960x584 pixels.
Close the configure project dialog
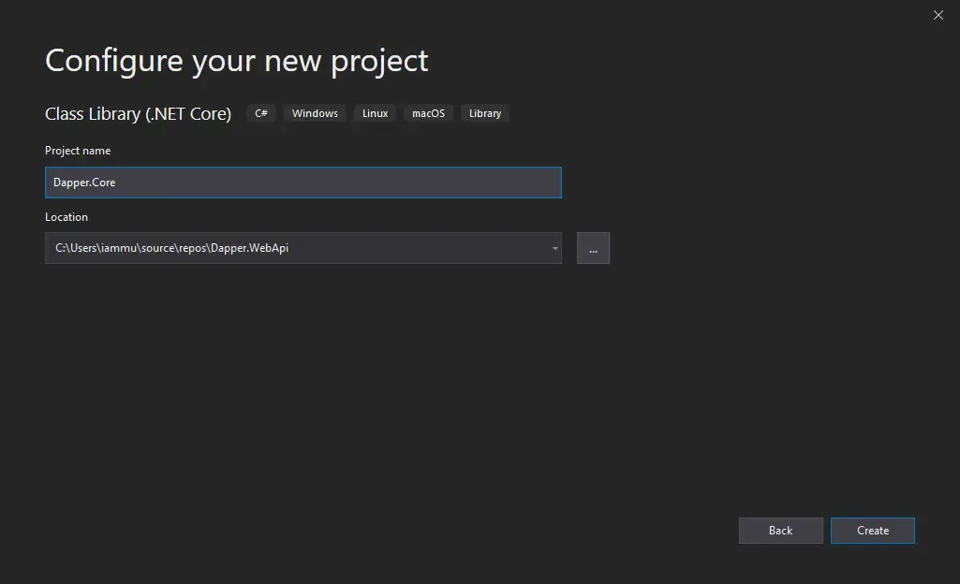click(938, 15)
